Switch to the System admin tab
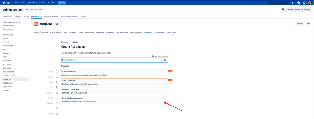 coord(83,16)
